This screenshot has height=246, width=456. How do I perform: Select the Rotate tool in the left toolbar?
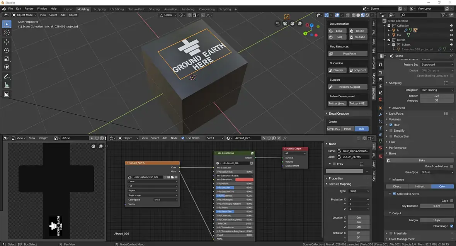7,50
